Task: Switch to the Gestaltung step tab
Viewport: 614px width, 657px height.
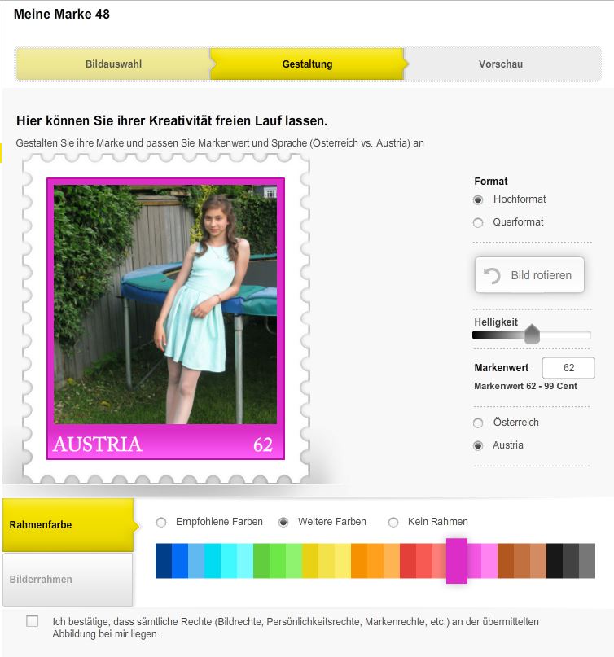Action: click(x=307, y=64)
